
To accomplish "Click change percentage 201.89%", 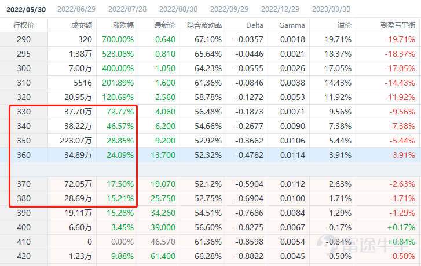I will (x=118, y=83).
